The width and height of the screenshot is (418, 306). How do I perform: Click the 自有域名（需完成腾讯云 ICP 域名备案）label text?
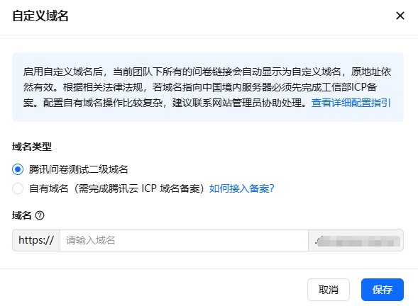click(117, 188)
